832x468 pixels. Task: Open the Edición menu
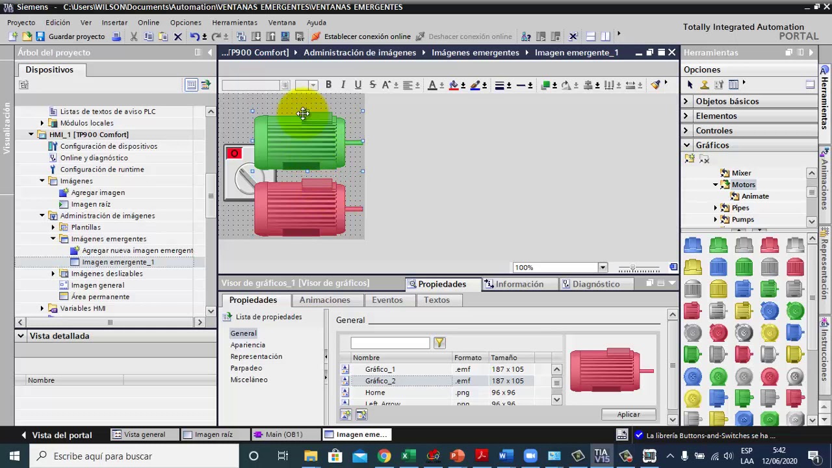click(x=58, y=22)
